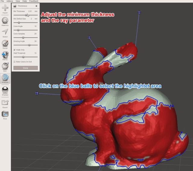Open the Actions menu
This screenshot has height=171, width=193.
[10, 1]
